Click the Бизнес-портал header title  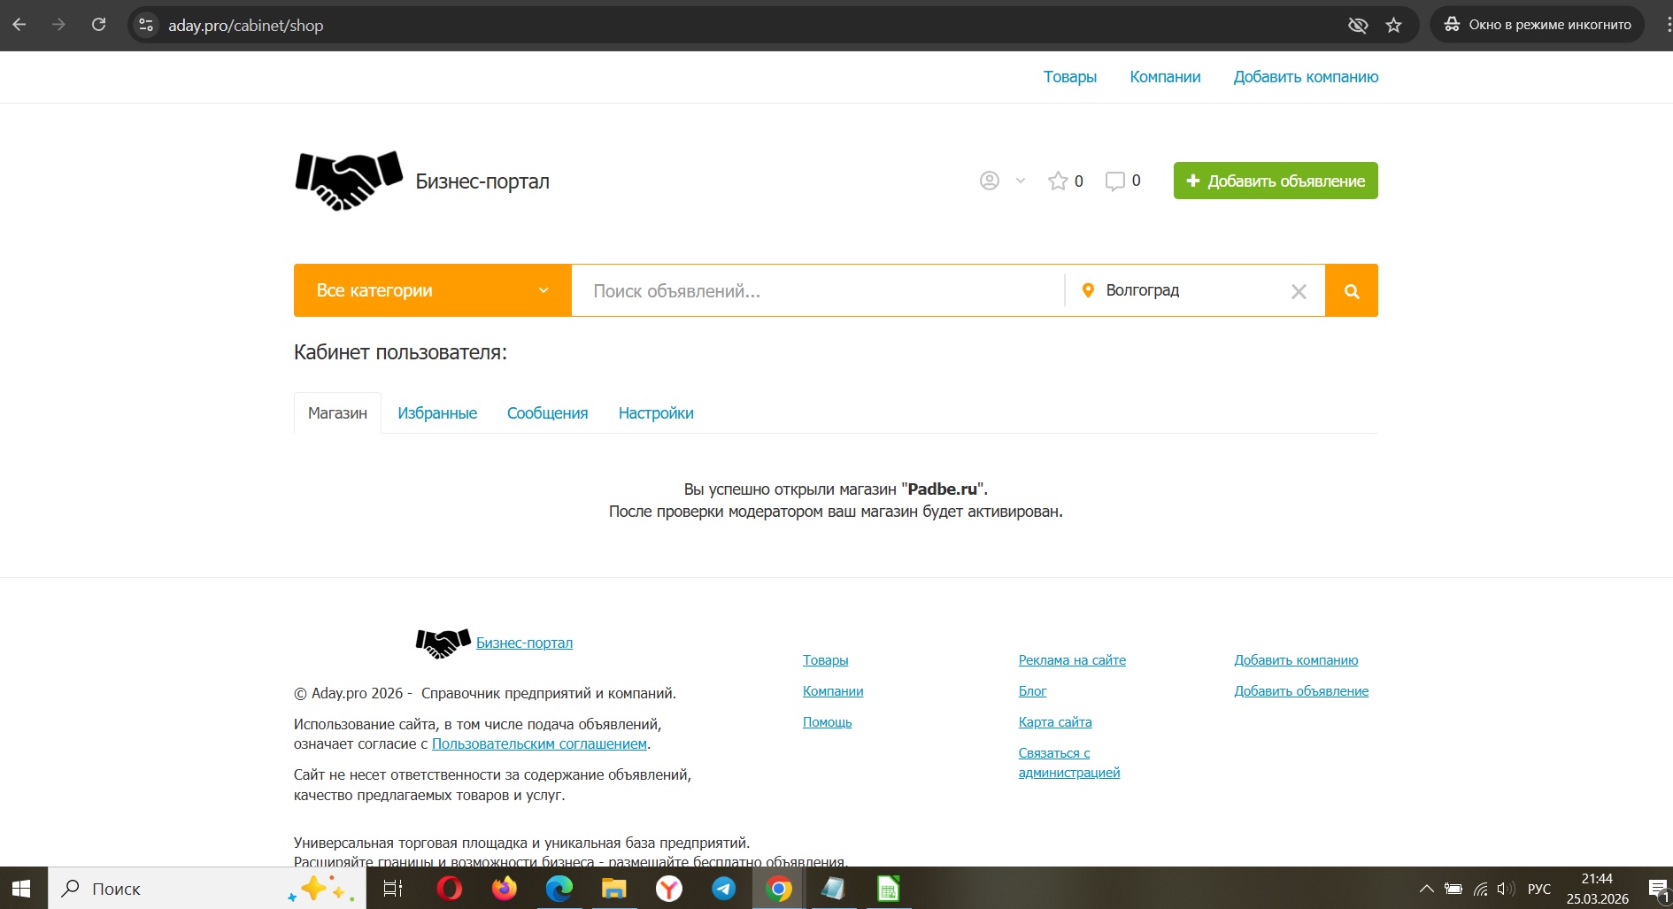pyautogui.click(x=482, y=181)
